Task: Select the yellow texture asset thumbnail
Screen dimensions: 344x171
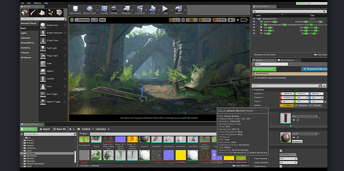Action: (181, 155)
